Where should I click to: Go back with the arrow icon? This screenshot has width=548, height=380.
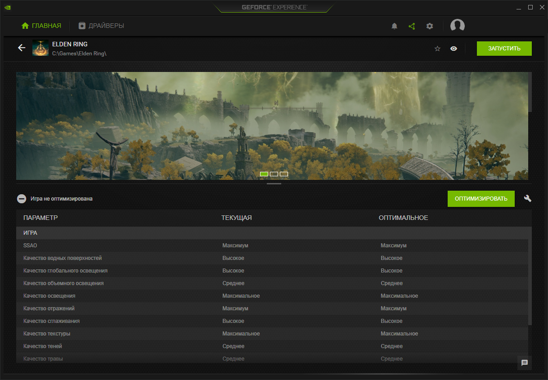[21, 48]
